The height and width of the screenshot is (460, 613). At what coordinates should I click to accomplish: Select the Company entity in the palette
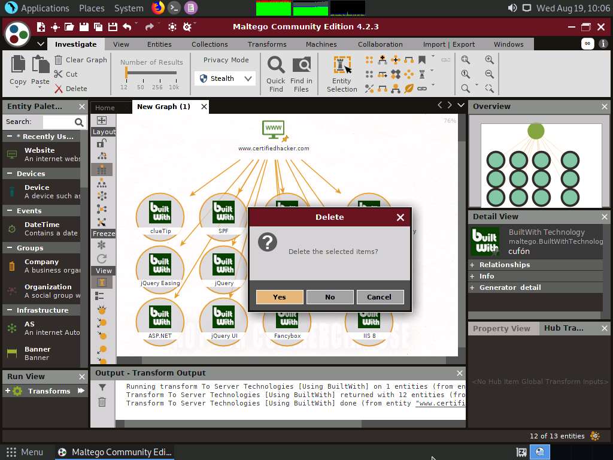[x=41, y=266]
